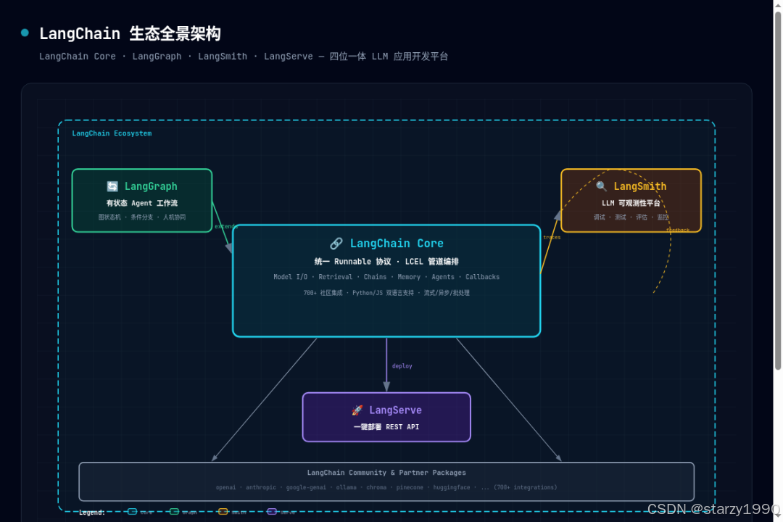Image resolution: width=783 pixels, height=522 pixels.
Task: Click the green Graph legend swatch
Action: point(174,512)
